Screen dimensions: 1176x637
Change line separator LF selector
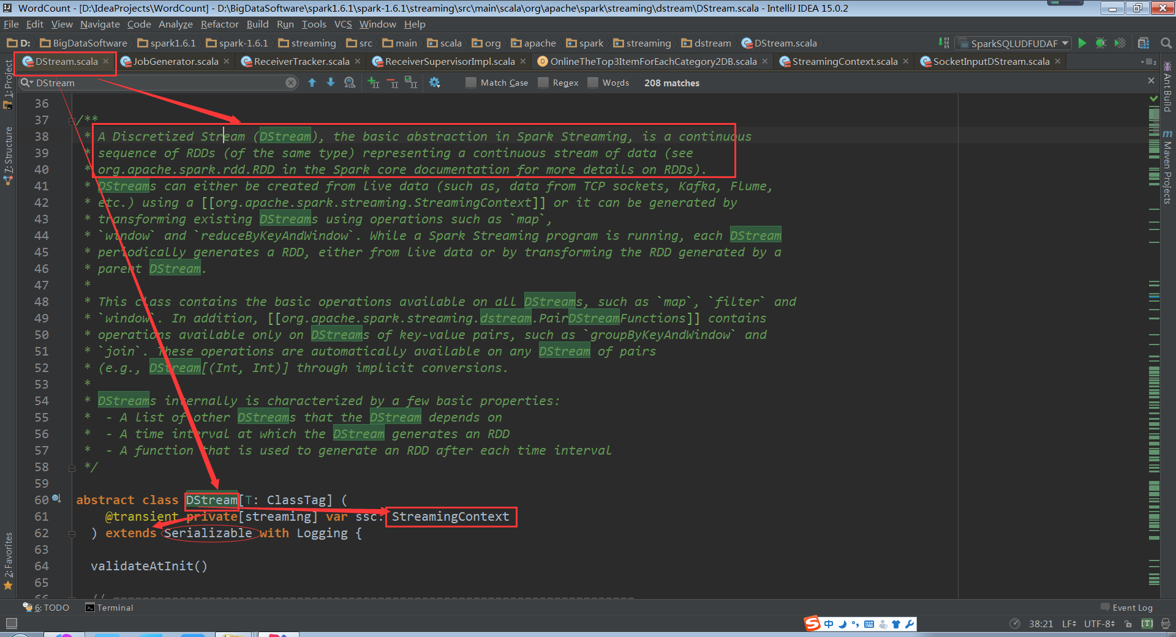[x=1069, y=624]
